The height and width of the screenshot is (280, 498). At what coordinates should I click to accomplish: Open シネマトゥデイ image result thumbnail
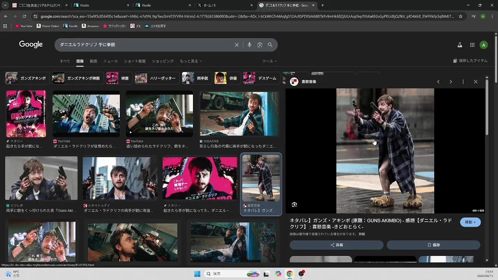point(120,178)
